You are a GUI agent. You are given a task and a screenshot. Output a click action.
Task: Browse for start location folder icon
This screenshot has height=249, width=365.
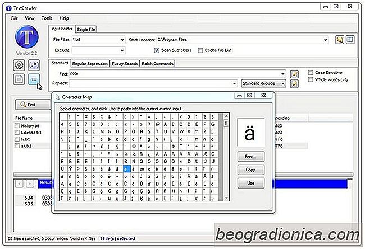point(340,40)
